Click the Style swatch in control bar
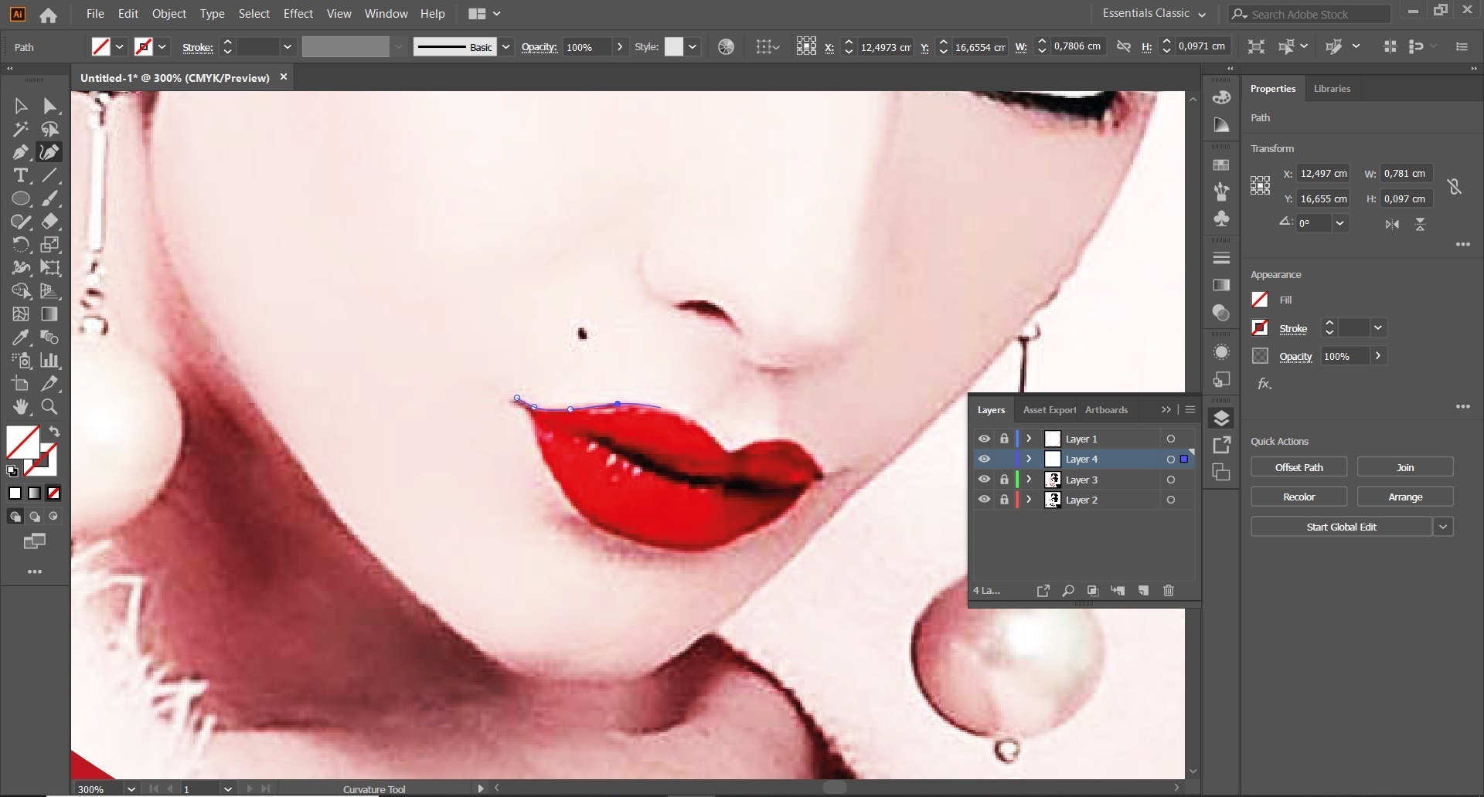Viewport: 1484px width, 797px height. click(674, 47)
